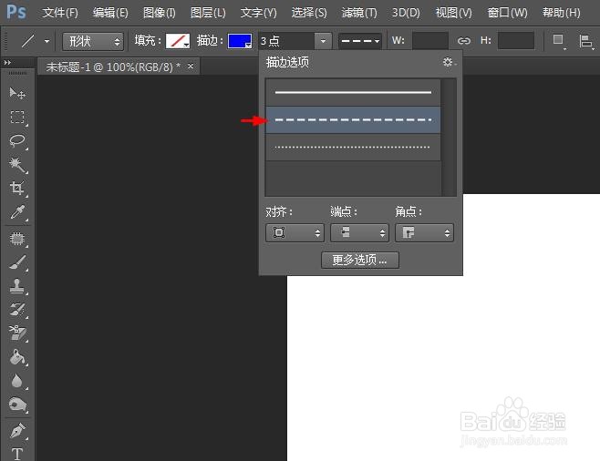
Task: Expand the collapsed toolbar double arrows
Action: 7,62
